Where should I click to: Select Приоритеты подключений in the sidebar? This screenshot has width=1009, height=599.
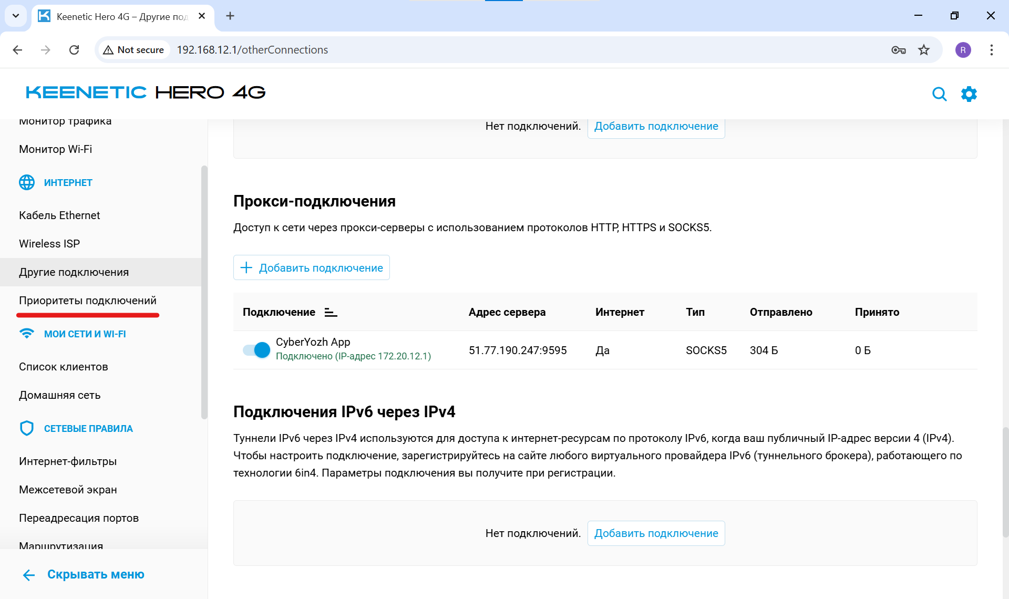[x=87, y=300]
